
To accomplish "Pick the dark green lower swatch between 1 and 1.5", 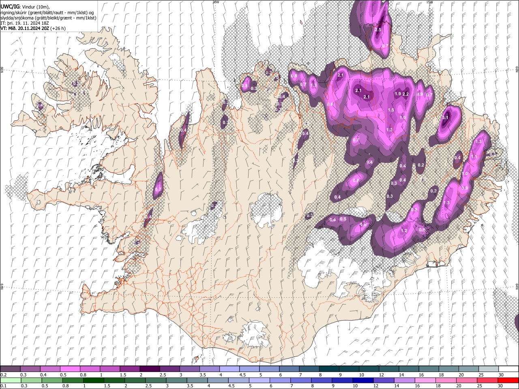I will [94, 380].
